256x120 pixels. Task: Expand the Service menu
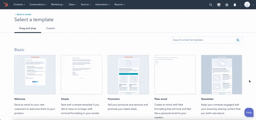pyautogui.click(x=86, y=5)
